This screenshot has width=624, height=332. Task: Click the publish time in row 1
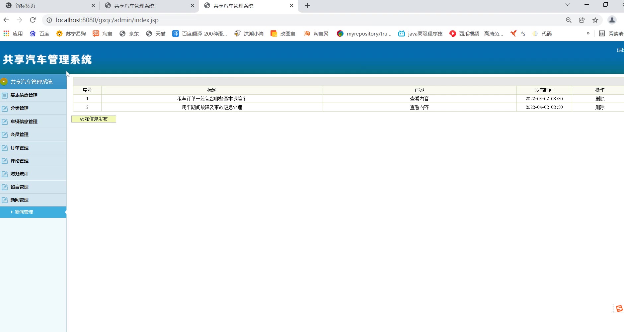(x=544, y=99)
